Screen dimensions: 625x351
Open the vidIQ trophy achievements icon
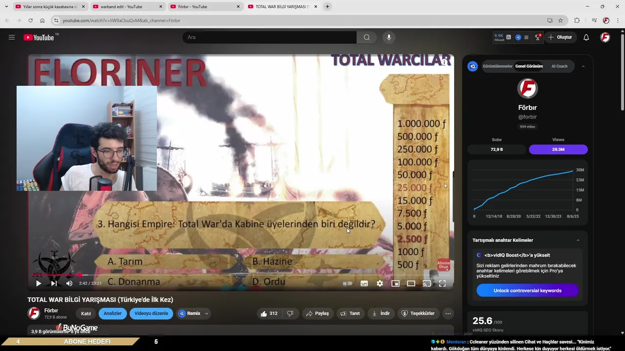click(x=538, y=37)
